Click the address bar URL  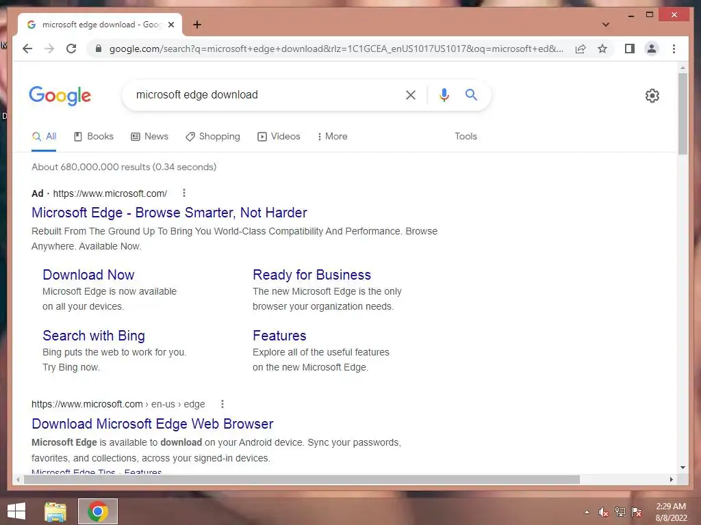tap(336, 49)
